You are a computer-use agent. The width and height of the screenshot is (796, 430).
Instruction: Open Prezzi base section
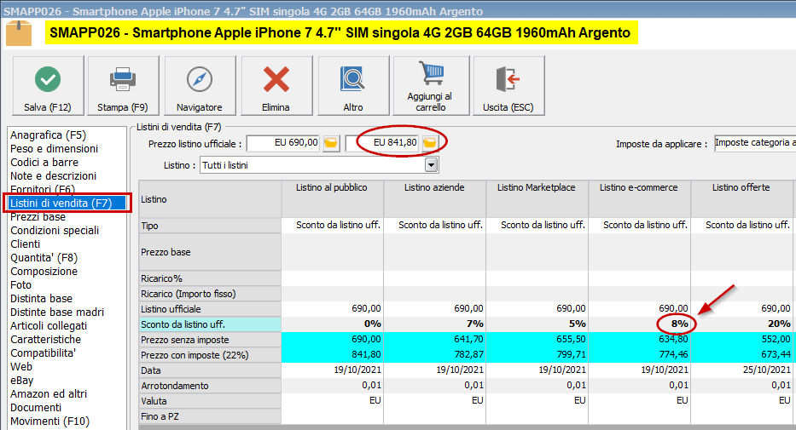38,217
